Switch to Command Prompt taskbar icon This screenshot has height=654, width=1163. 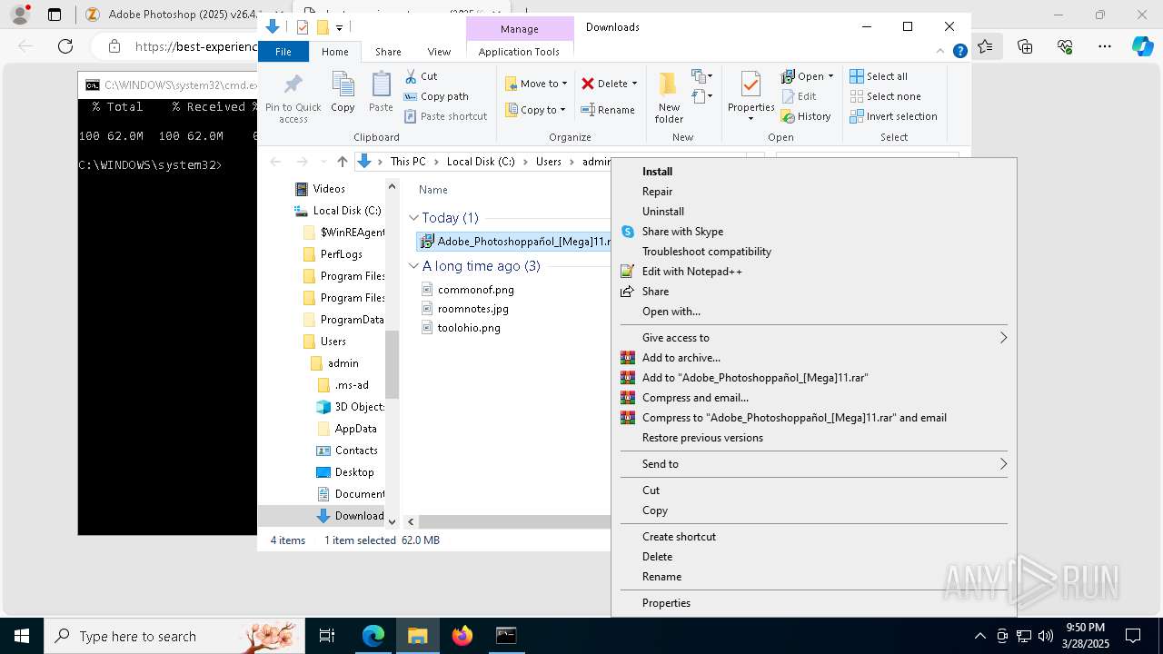pos(506,636)
